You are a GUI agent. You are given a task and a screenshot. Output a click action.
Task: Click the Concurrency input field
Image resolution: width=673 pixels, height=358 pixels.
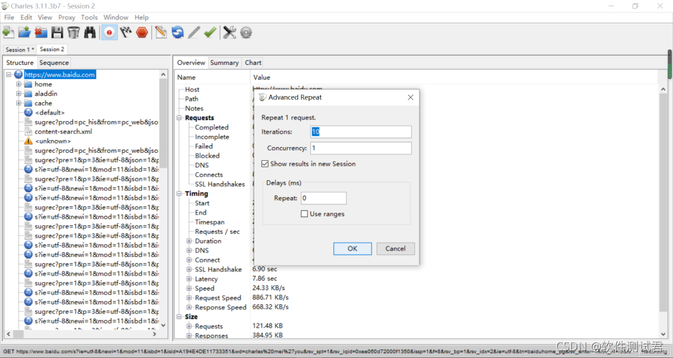pyautogui.click(x=361, y=148)
